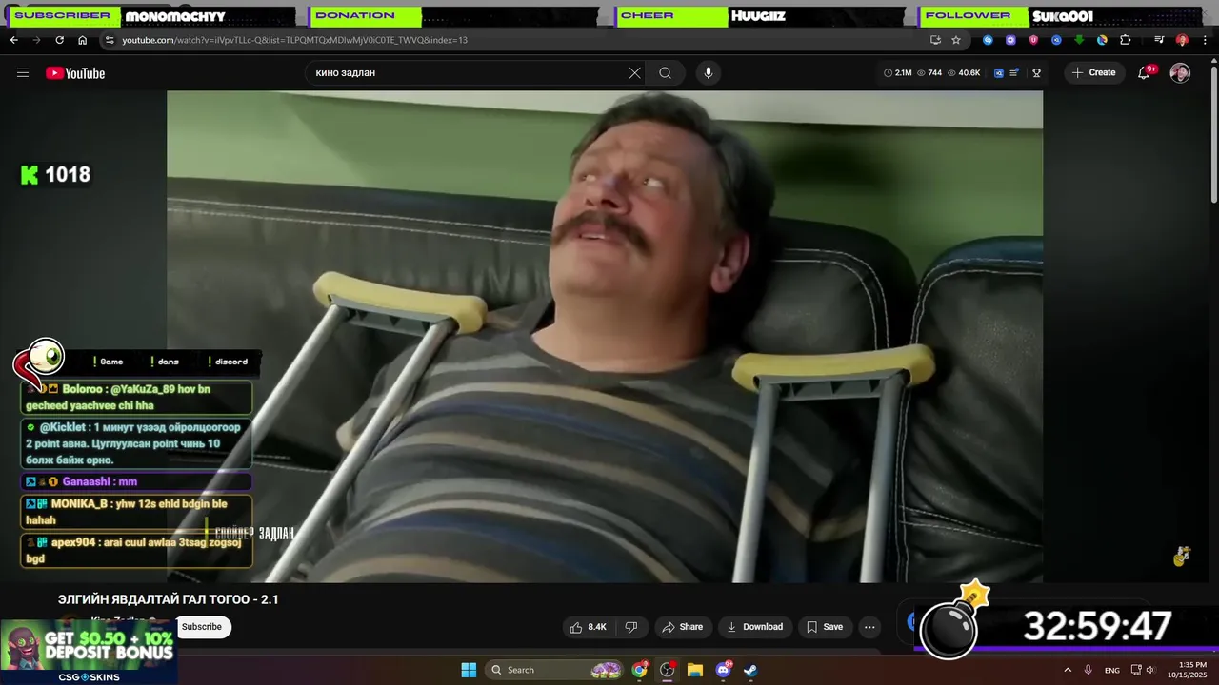Screen dimensions: 1219x685
Task: Open the vidIQ extension icon on YouTube header
Action: pos(999,73)
